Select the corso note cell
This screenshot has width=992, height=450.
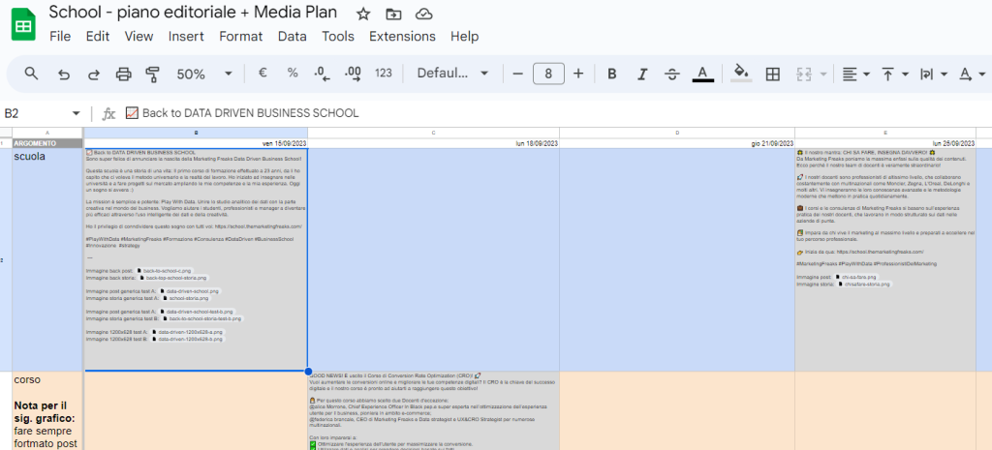[x=47, y=411]
